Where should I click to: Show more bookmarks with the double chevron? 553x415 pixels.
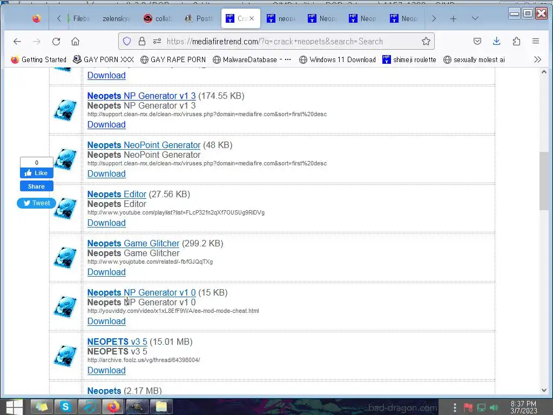click(x=537, y=59)
